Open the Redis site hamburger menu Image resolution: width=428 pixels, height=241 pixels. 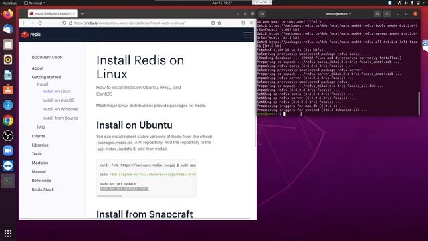click(x=248, y=35)
